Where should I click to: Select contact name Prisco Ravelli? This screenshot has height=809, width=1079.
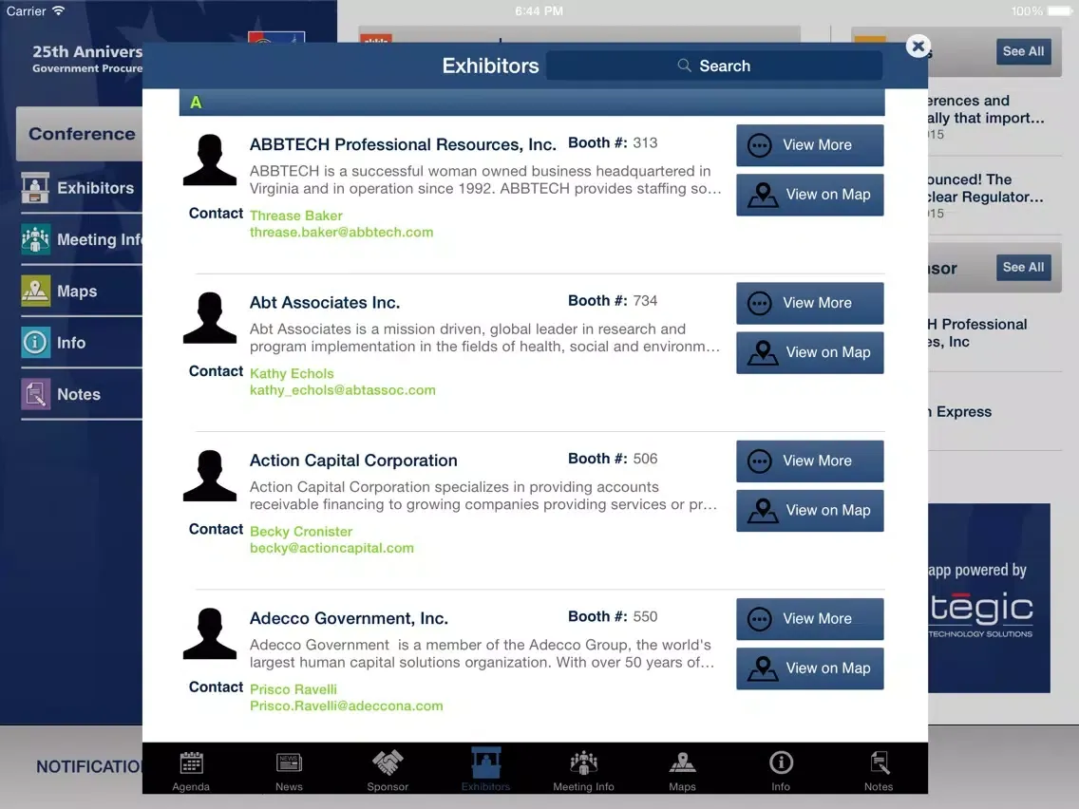(x=293, y=689)
